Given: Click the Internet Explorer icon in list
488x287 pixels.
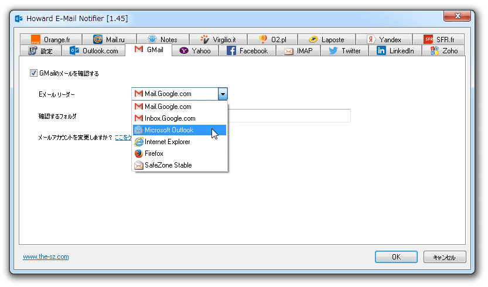Looking at the screenshot, I should 139,142.
